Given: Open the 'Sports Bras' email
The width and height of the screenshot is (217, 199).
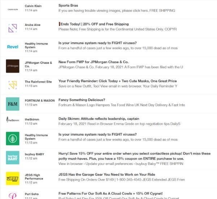Looking at the screenshot, I should coord(68,5).
